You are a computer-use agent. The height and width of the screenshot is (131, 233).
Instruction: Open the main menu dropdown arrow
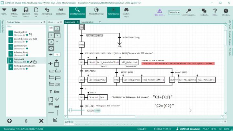[4, 10]
